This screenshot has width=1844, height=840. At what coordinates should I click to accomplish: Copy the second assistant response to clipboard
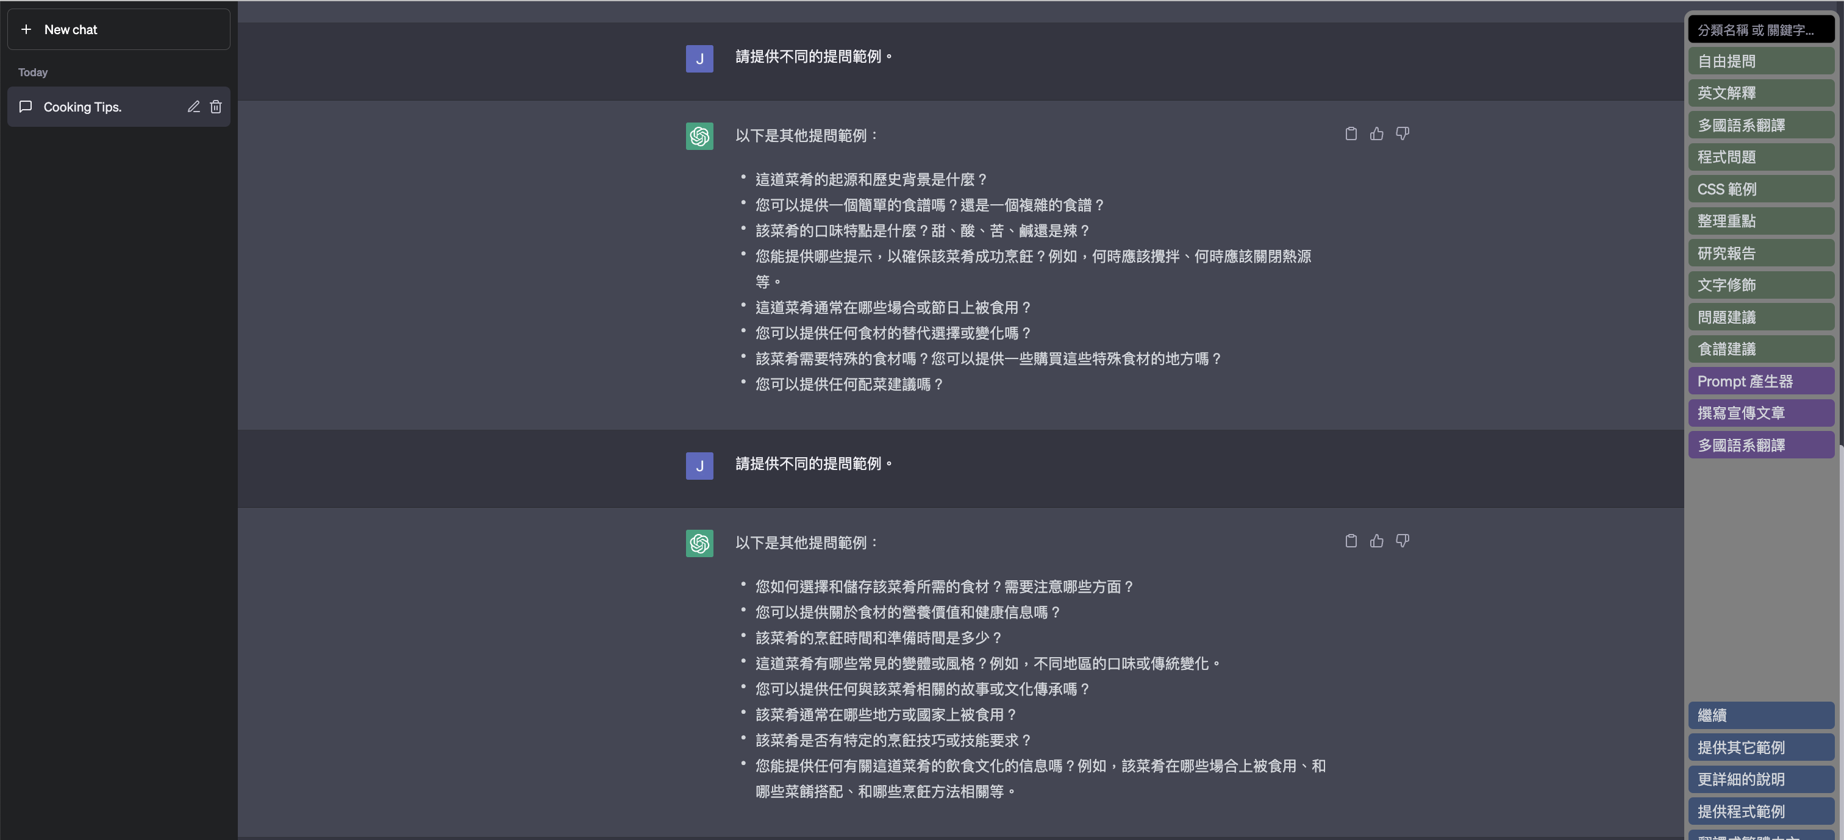(x=1351, y=541)
